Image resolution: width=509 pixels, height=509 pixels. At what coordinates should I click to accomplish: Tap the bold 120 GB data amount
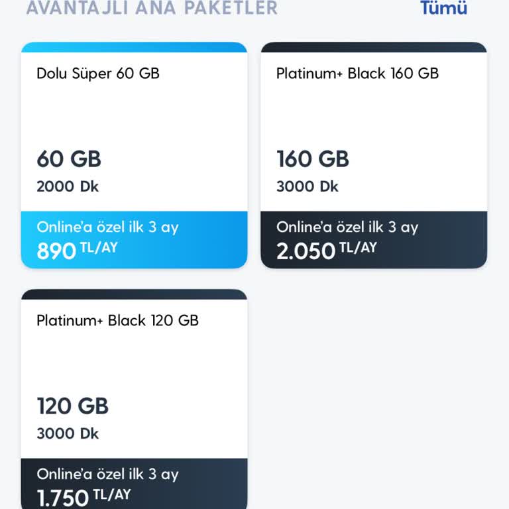pos(72,406)
